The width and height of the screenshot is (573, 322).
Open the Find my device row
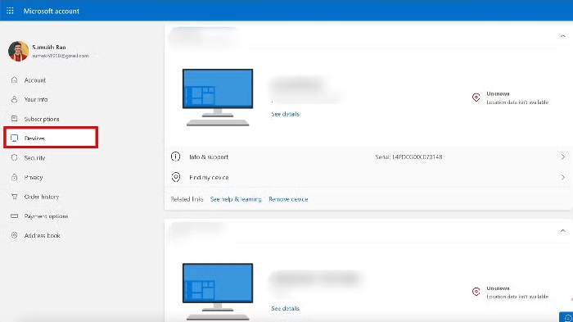coord(368,178)
